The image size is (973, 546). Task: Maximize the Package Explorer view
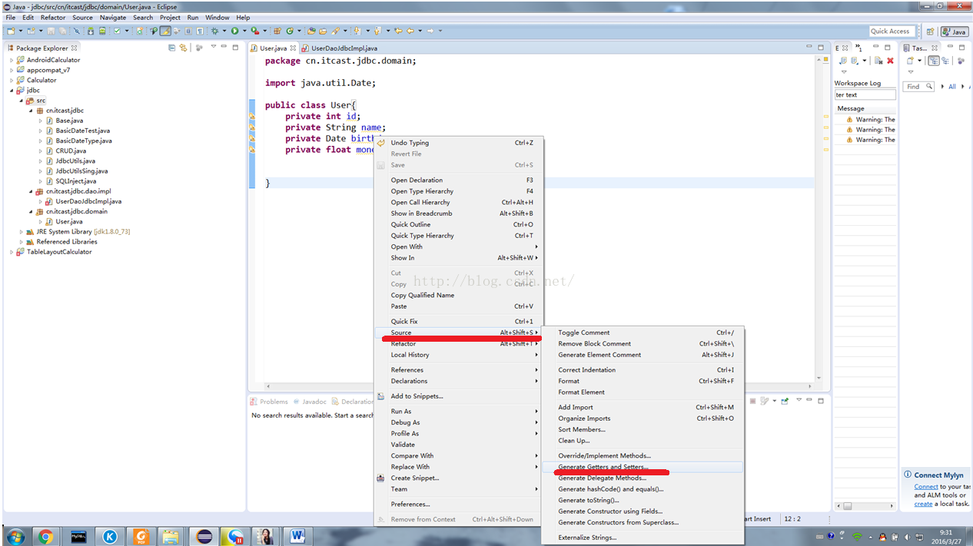(x=235, y=48)
